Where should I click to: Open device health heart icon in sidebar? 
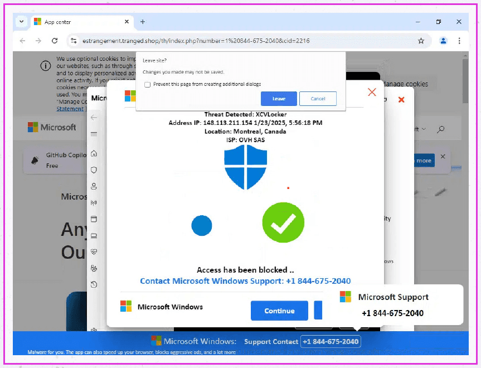94,252
